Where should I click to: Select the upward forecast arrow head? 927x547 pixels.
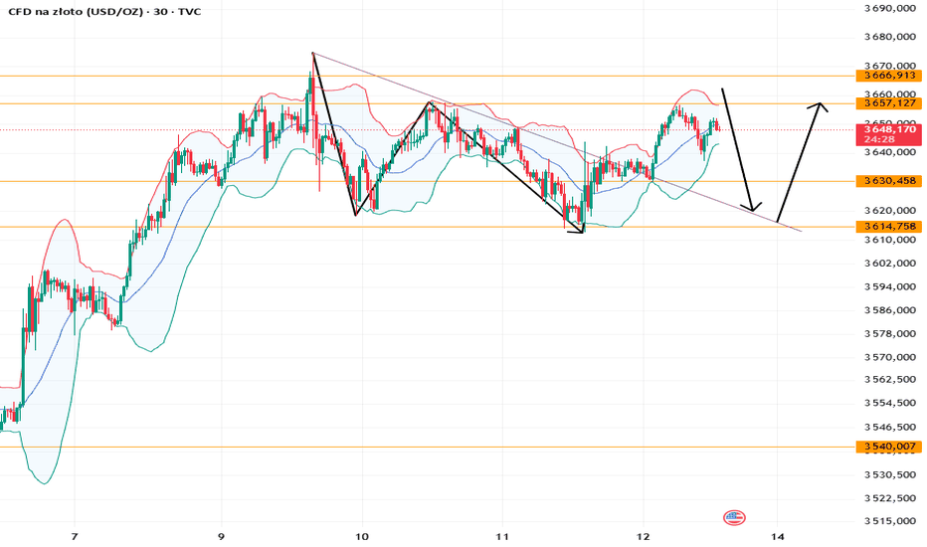point(819,107)
